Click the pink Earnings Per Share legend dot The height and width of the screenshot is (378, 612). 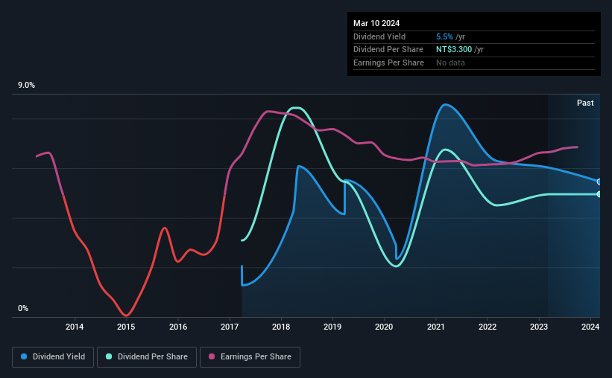coord(212,356)
